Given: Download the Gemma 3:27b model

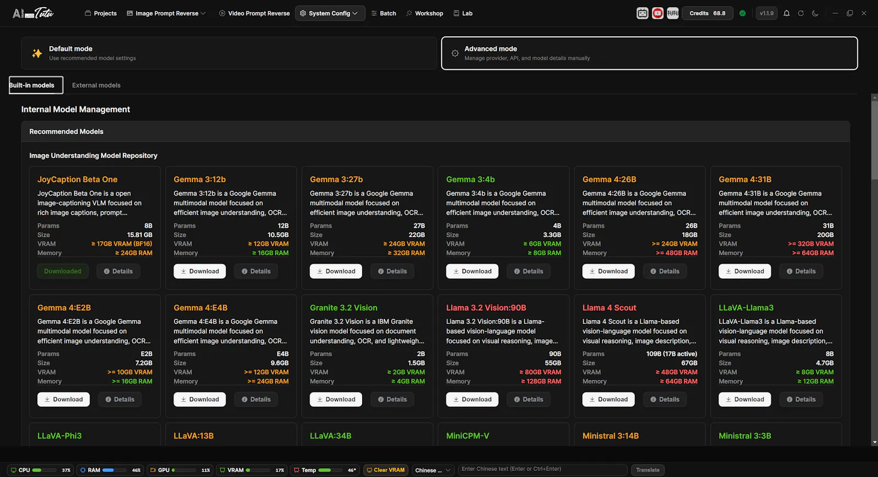Looking at the screenshot, I should (336, 271).
